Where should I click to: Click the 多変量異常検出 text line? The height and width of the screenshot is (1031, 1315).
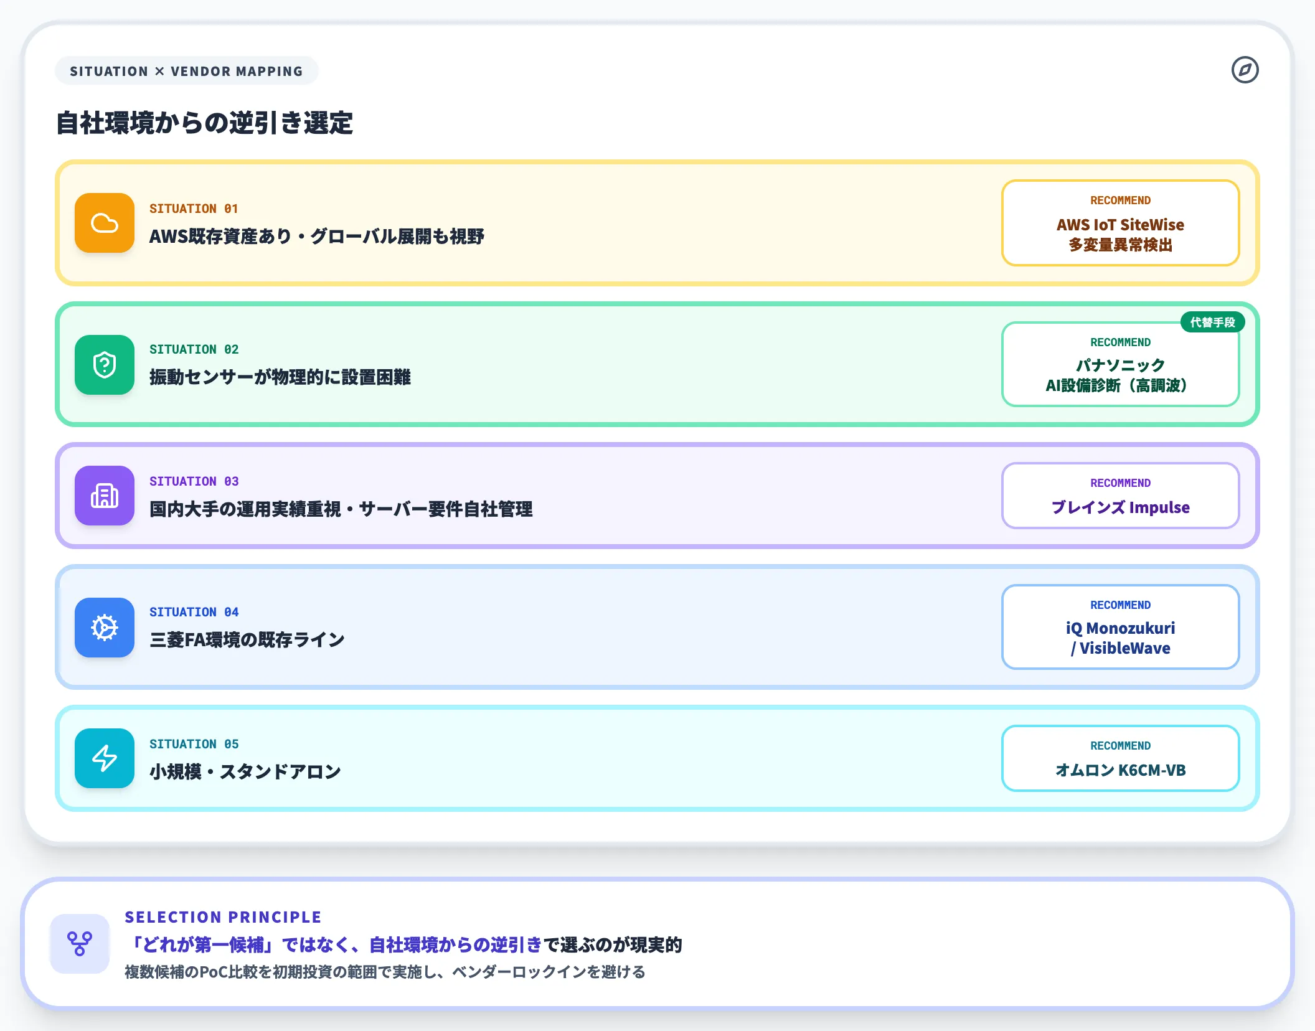[1120, 245]
